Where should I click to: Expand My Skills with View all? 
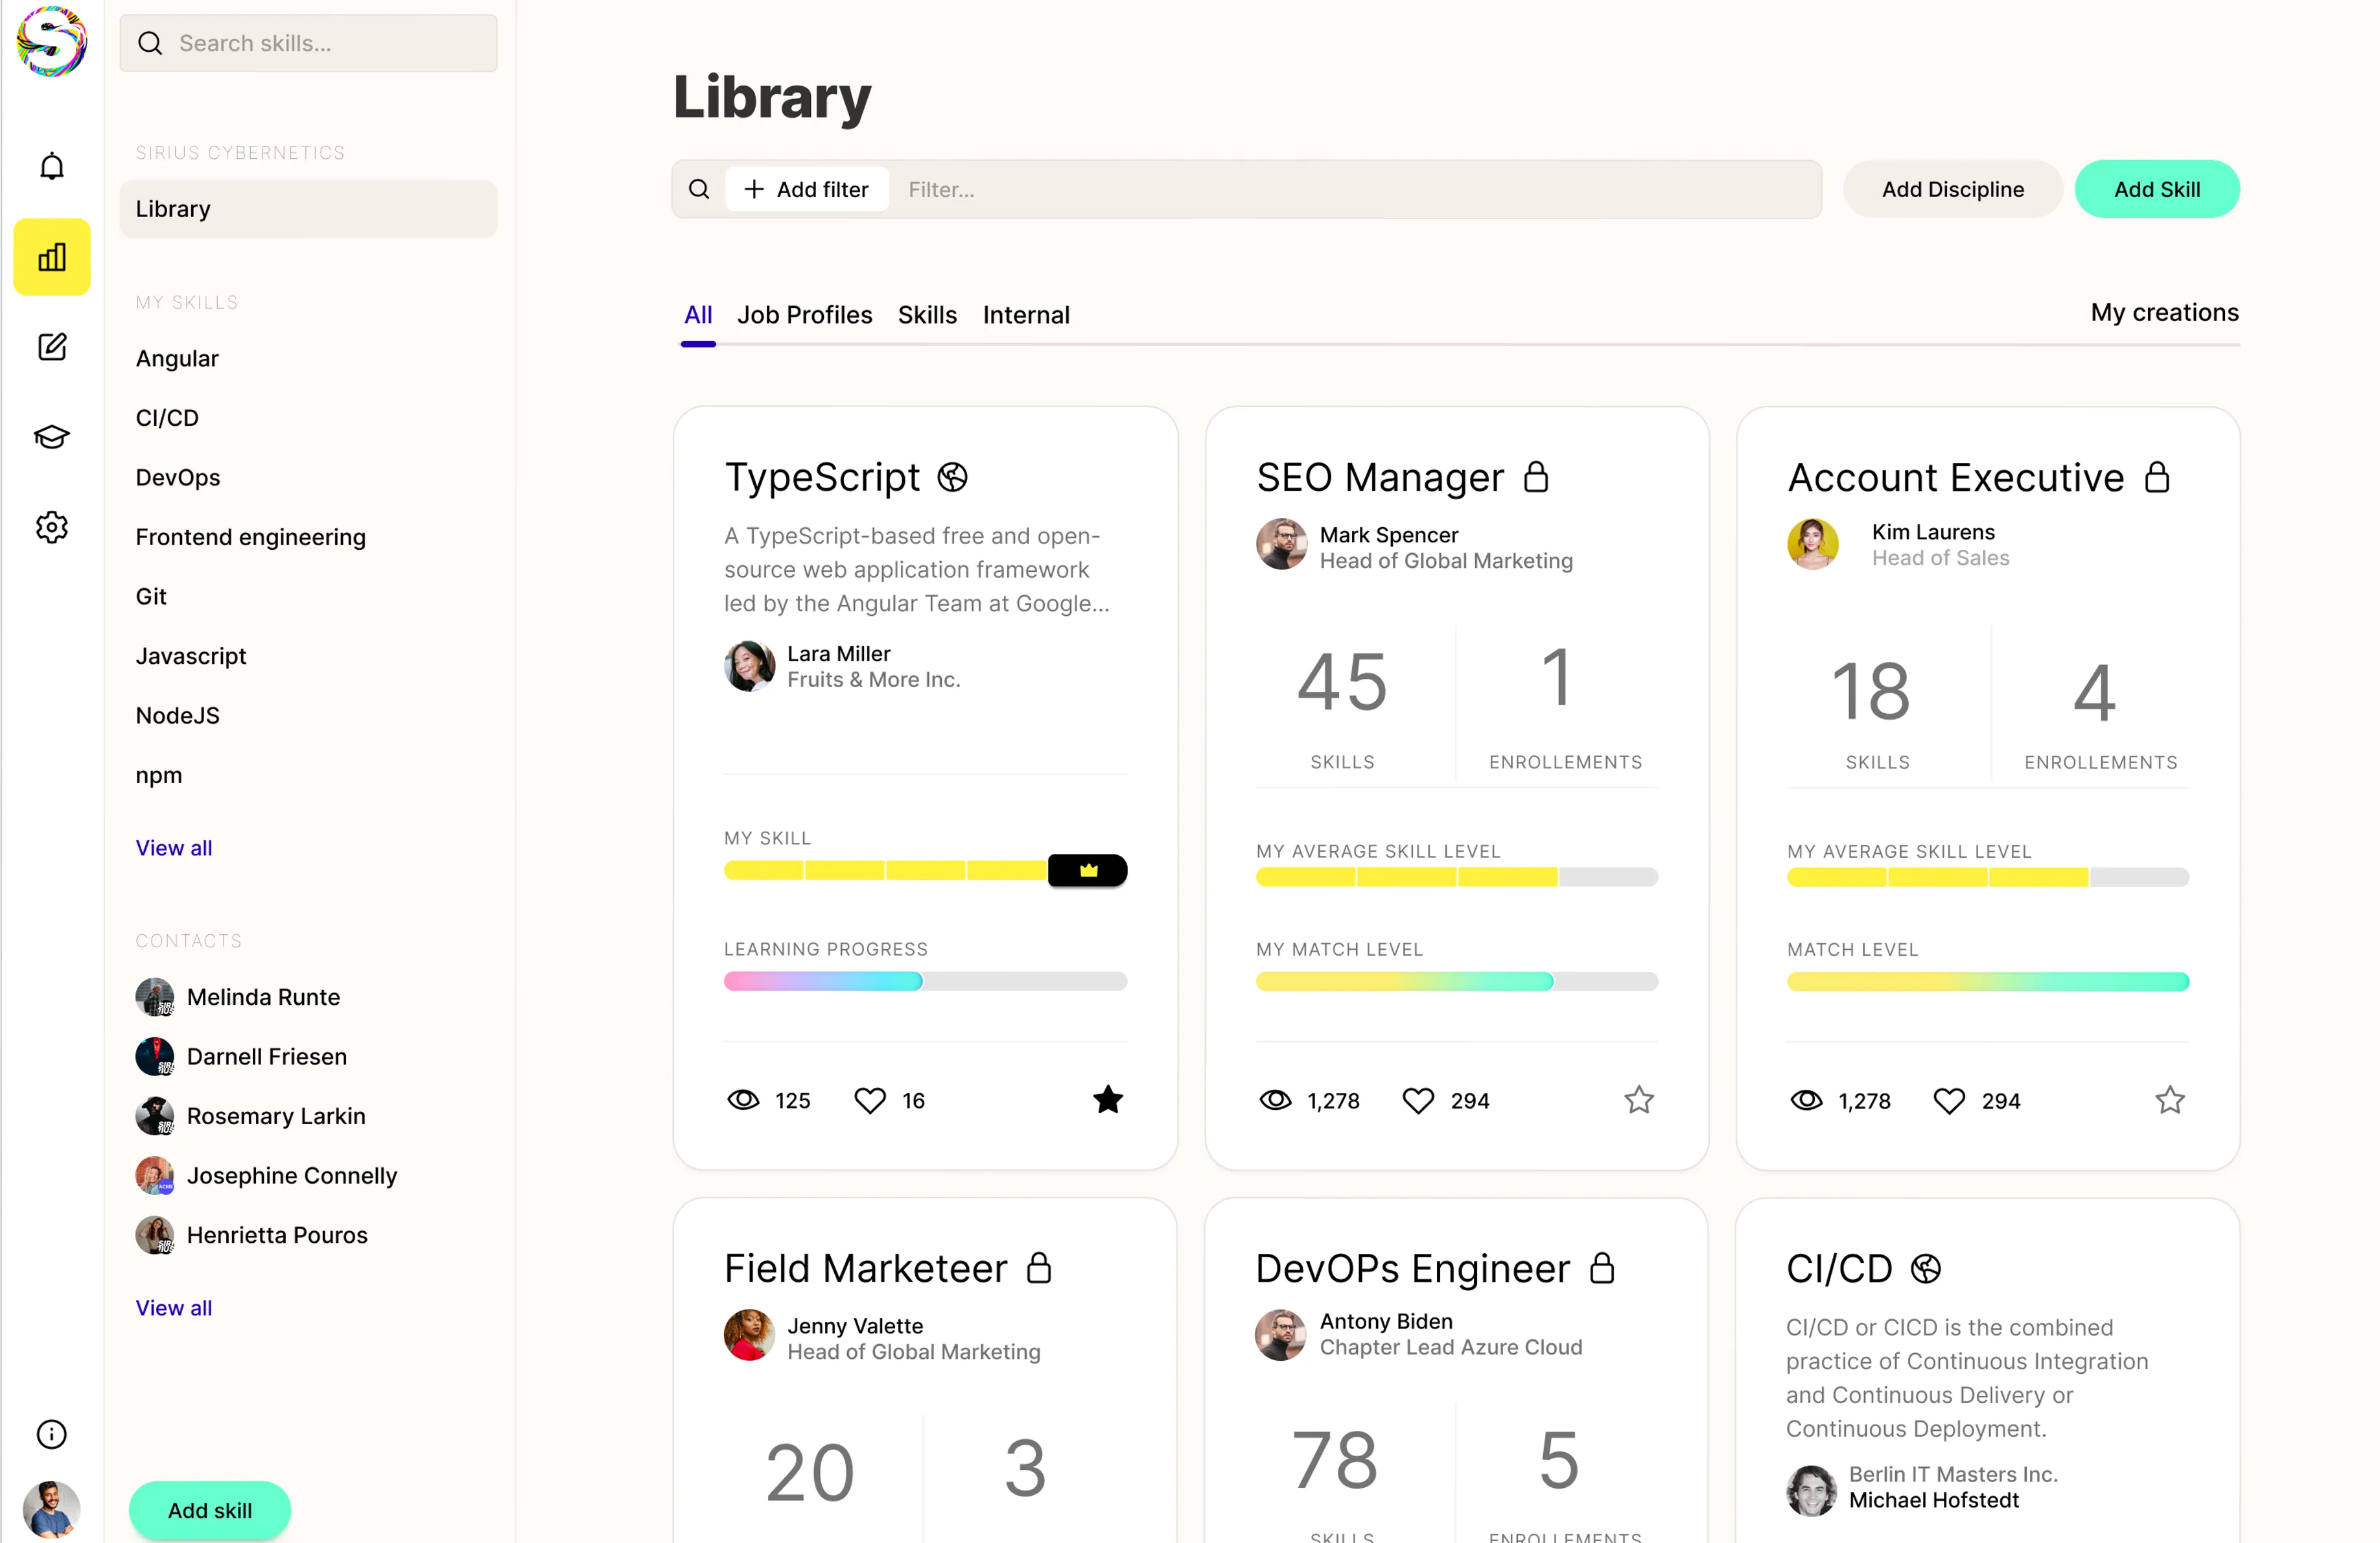point(174,848)
